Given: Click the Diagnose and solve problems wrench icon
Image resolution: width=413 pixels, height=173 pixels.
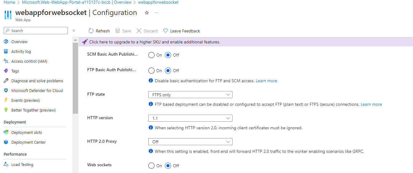Looking at the screenshot, I should click(x=6, y=81).
